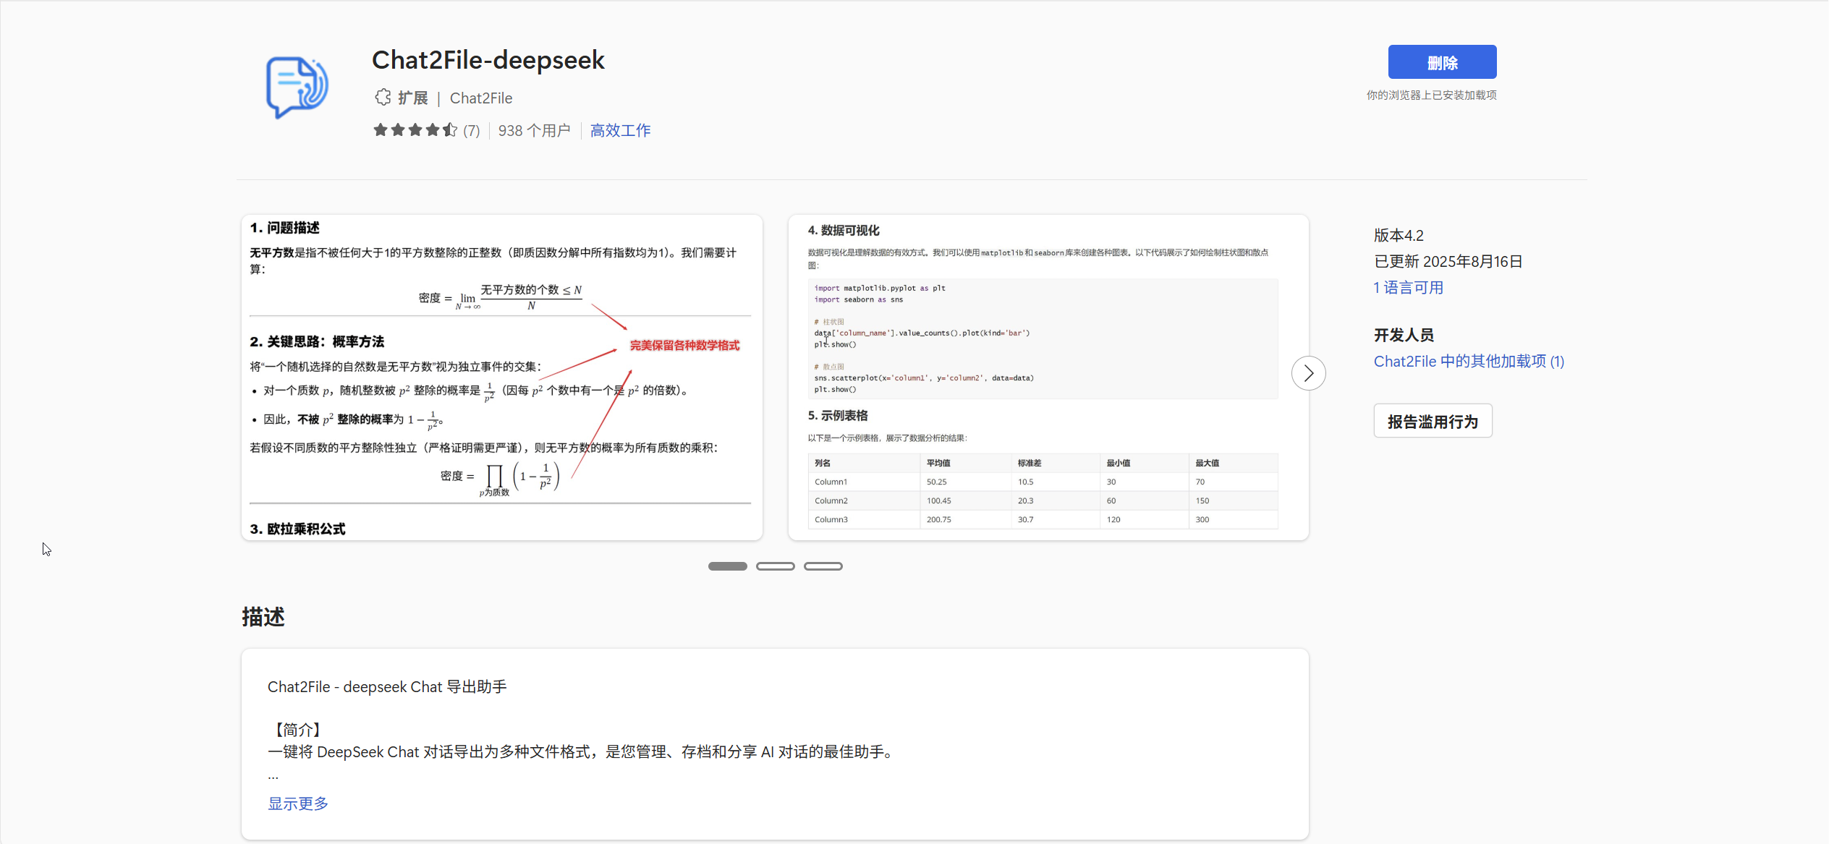Image resolution: width=1829 pixels, height=844 pixels.
Task: Open the (7) reviews count
Action: pos(472,131)
